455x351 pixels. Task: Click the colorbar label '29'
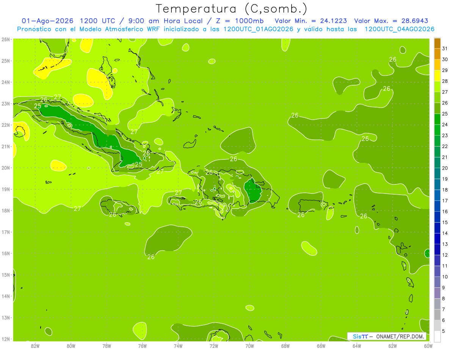[x=445, y=70]
